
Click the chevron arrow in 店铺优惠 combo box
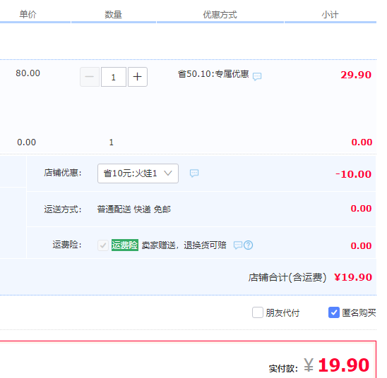point(168,173)
